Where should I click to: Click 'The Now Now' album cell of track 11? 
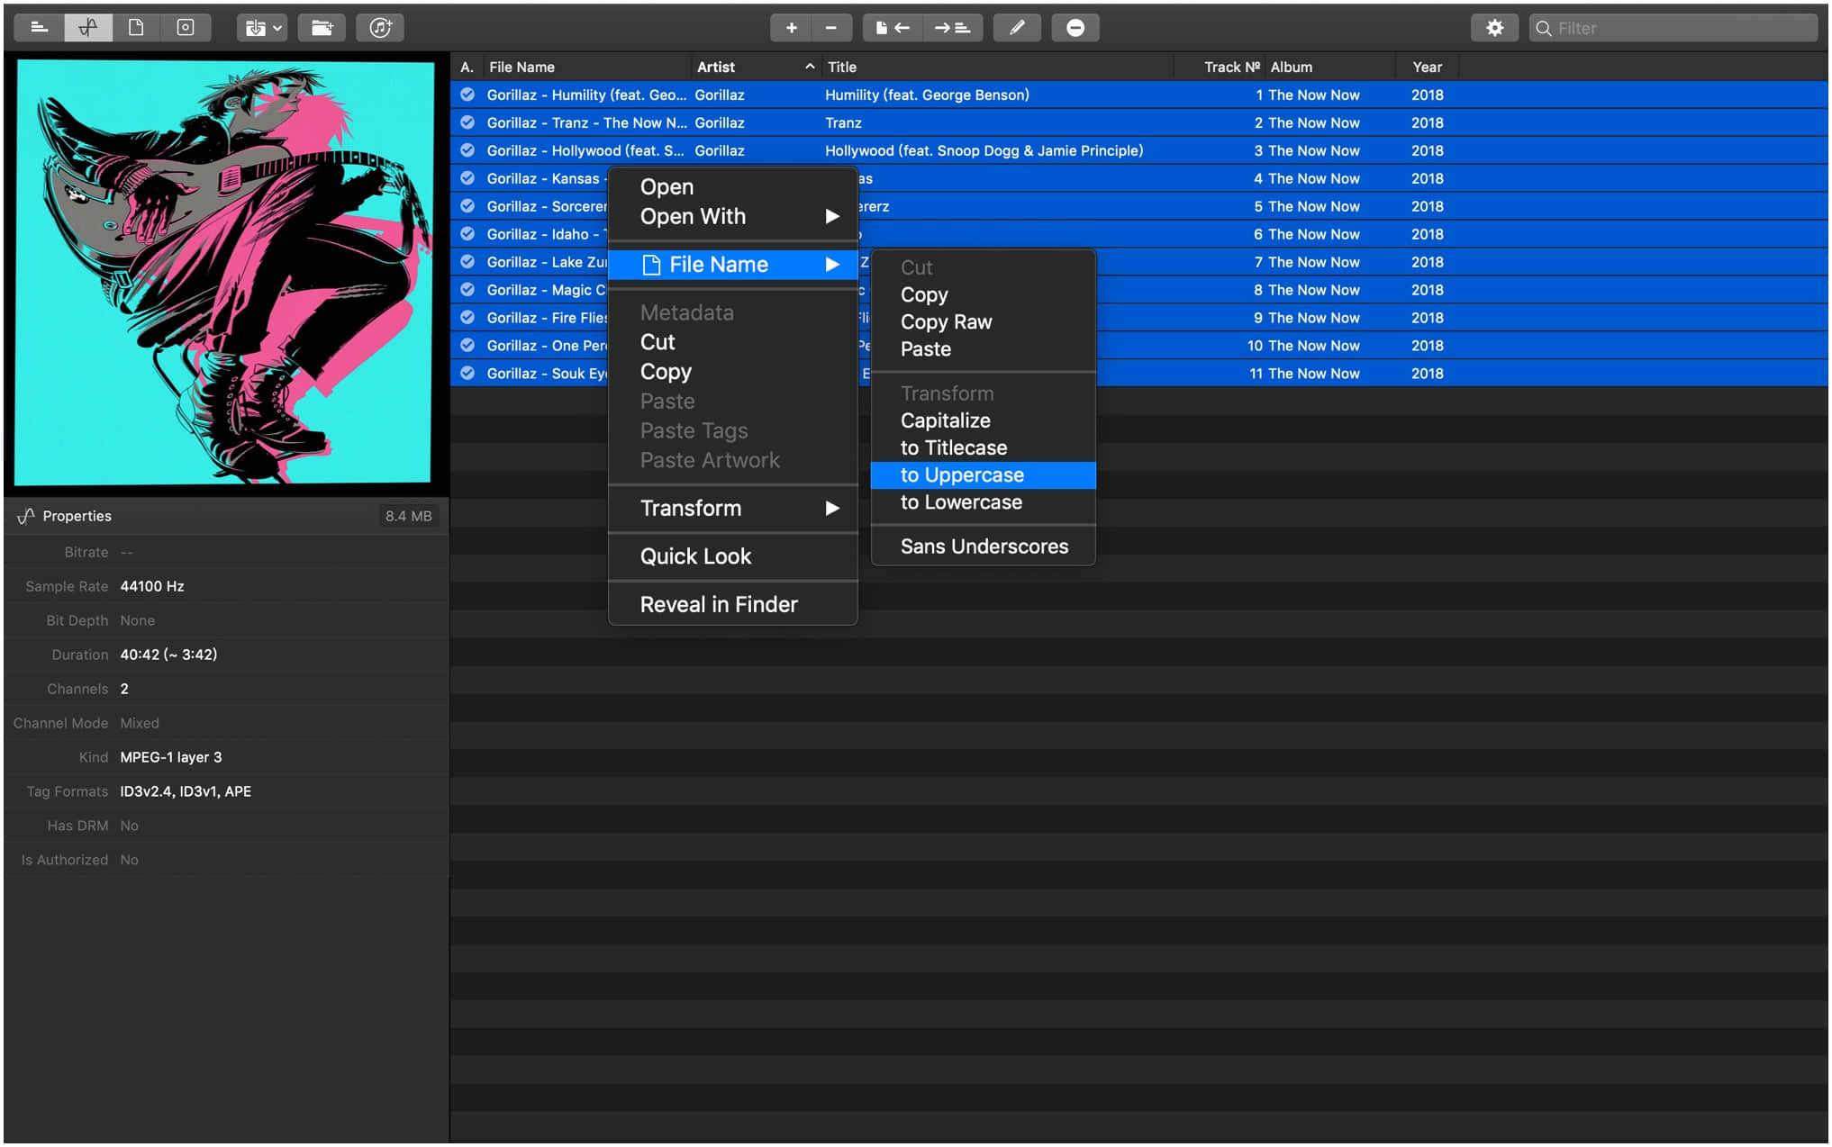click(x=1313, y=374)
